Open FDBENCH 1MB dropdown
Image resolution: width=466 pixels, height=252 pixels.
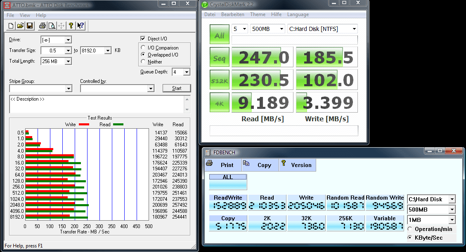(452, 220)
